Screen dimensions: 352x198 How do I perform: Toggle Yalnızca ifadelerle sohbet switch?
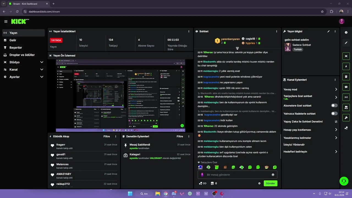tap(334, 114)
